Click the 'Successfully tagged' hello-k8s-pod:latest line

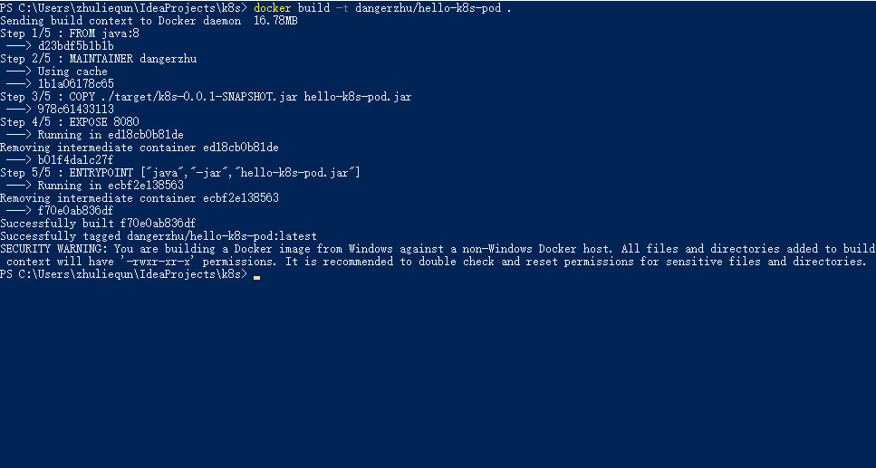coord(159,236)
